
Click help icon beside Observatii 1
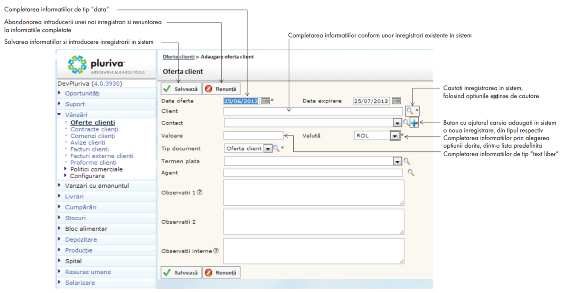pos(200,192)
